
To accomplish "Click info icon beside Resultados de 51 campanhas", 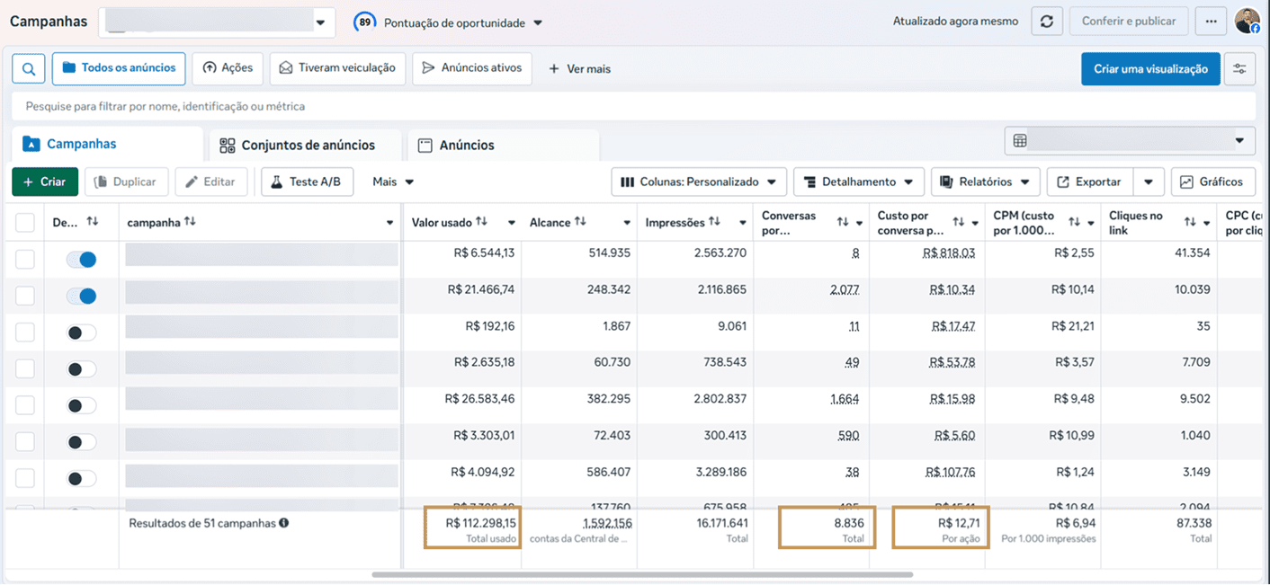I will [284, 523].
